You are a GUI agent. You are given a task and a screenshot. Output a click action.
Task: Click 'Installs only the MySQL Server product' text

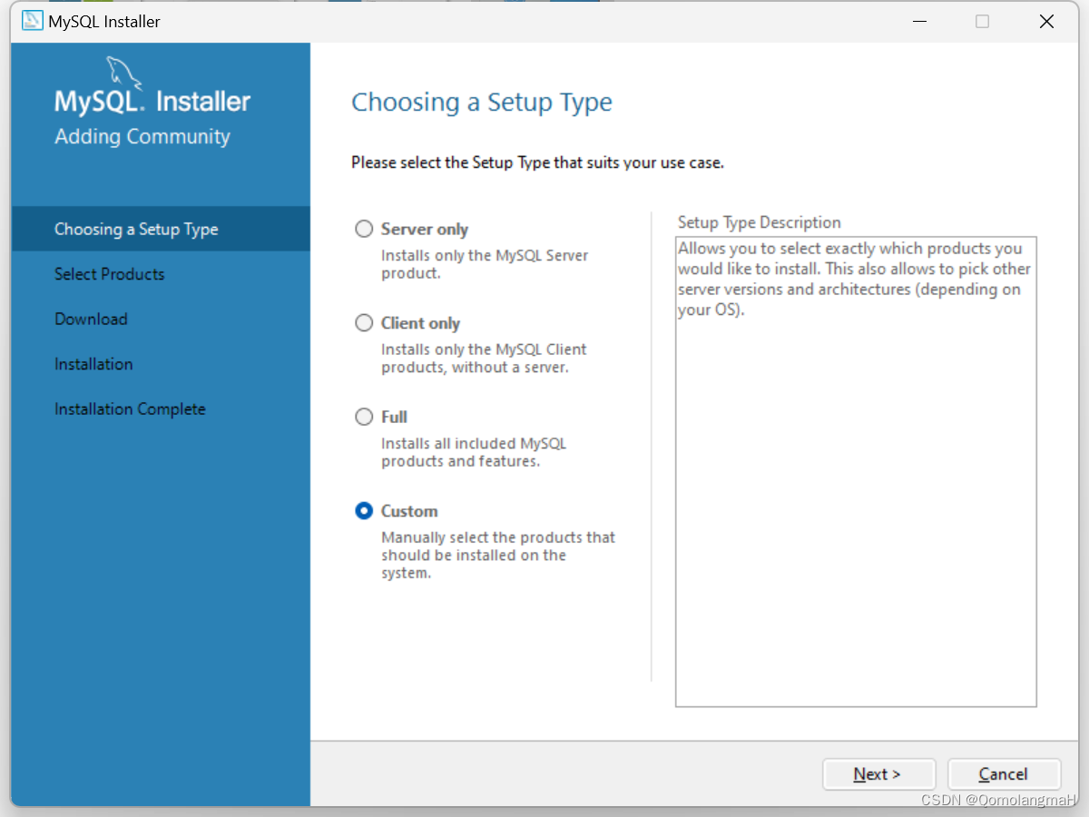pyautogui.click(x=485, y=264)
